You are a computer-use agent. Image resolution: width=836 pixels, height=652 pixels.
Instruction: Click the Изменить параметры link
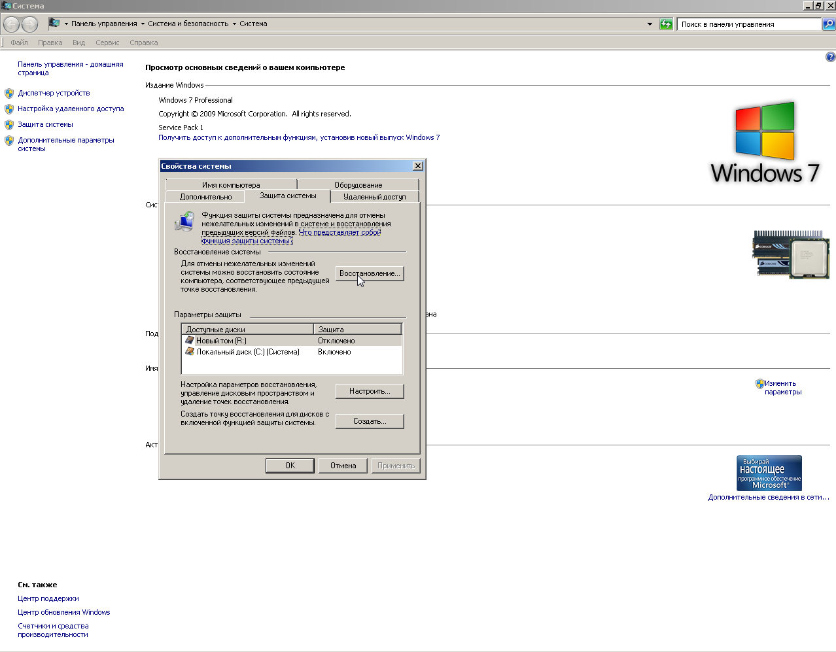tap(783, 388)
